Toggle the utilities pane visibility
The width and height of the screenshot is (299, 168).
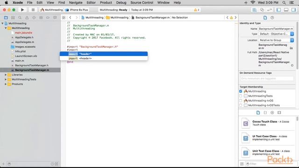coord(294,10)
